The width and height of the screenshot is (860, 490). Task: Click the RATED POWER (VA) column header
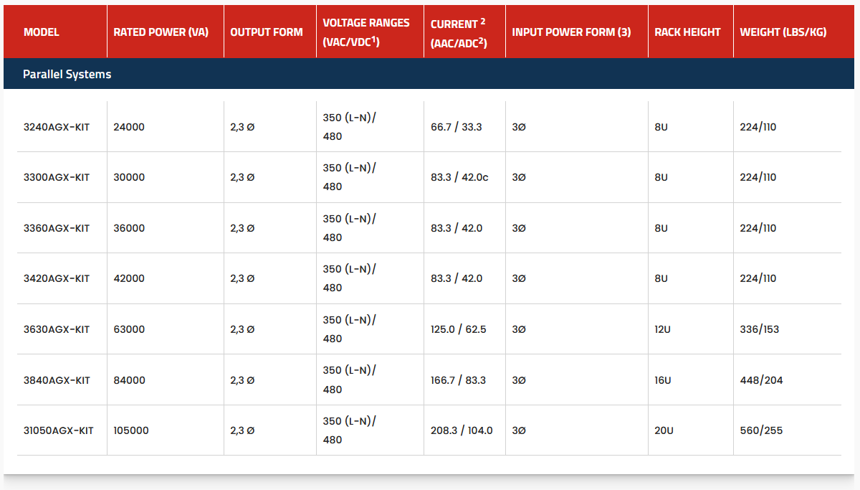click(161, 32)
